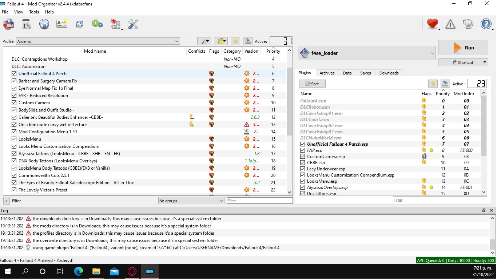Refresh the mod list with the refresh icon

pyautogui.click(x=79, y=24)
